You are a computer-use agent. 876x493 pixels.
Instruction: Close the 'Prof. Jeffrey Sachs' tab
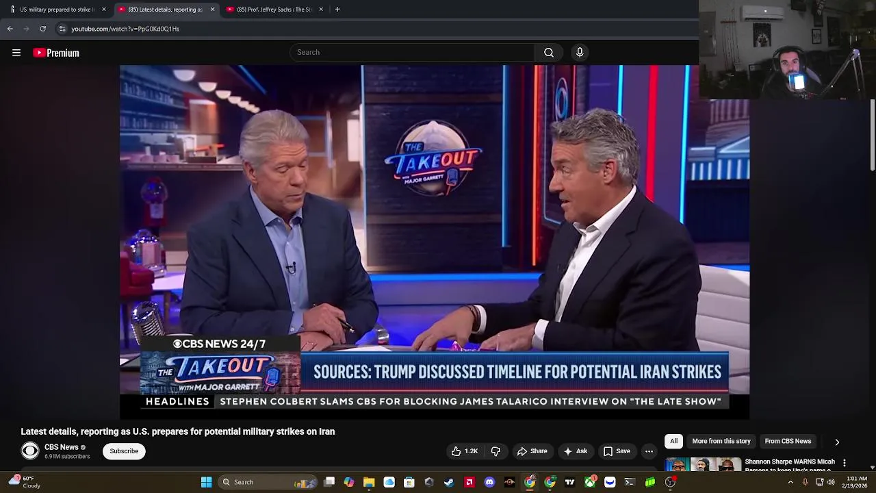320,9
